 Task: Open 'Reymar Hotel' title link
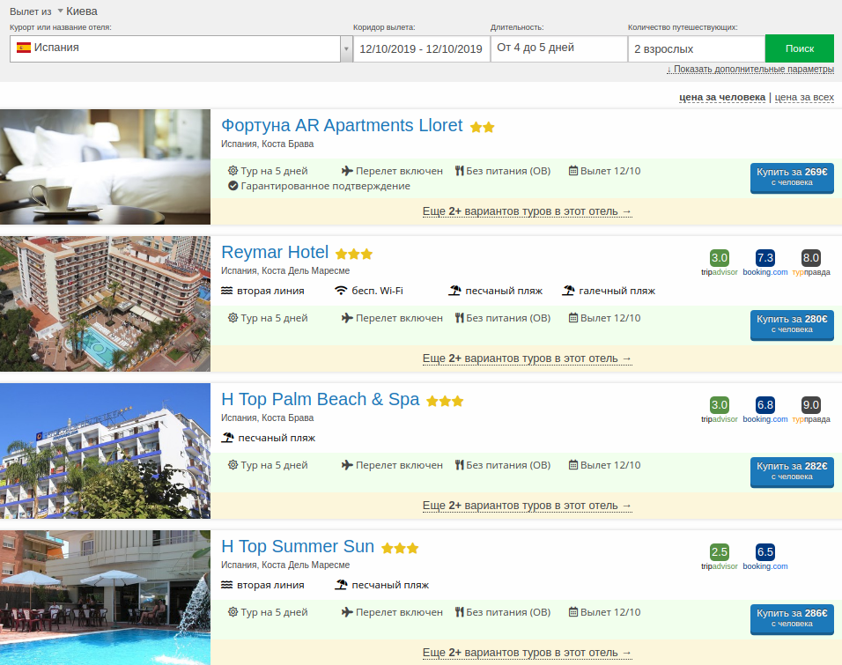(275, 252)
